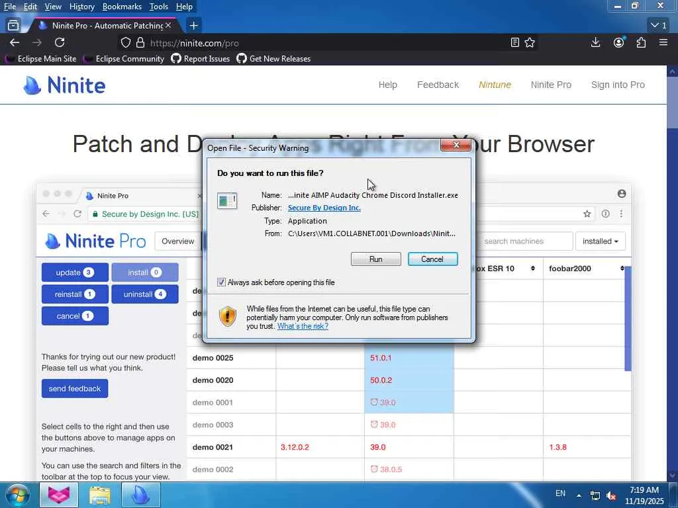678x508 pixels.
Task: Cancel the Open File security warning
Action: [432, 259]
